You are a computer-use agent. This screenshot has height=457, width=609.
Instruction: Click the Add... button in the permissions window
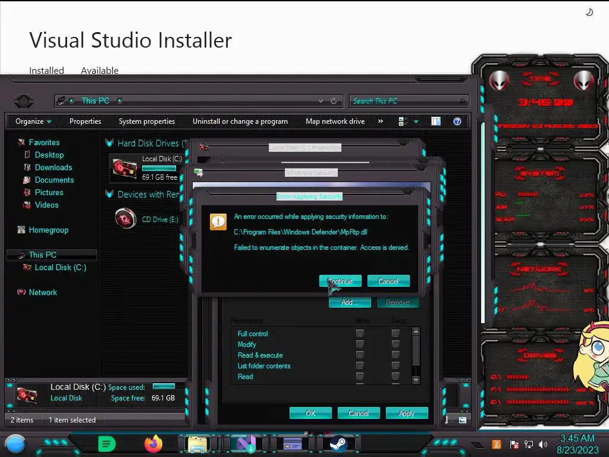(350, 302)
